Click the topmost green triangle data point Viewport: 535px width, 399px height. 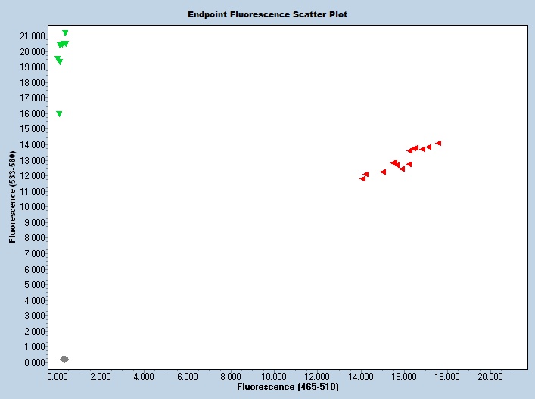tap(65, 33)
